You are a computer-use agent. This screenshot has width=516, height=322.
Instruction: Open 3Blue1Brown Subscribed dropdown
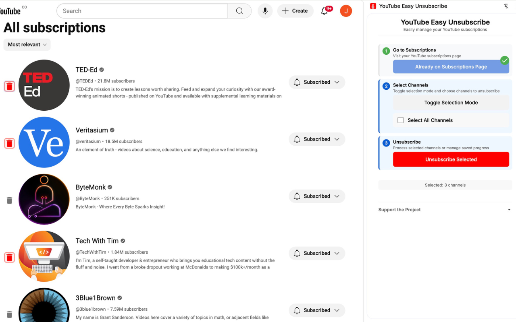click(x=317, y=311)
